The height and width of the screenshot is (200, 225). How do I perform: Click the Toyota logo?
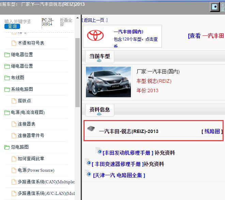[x=95, y=35]
